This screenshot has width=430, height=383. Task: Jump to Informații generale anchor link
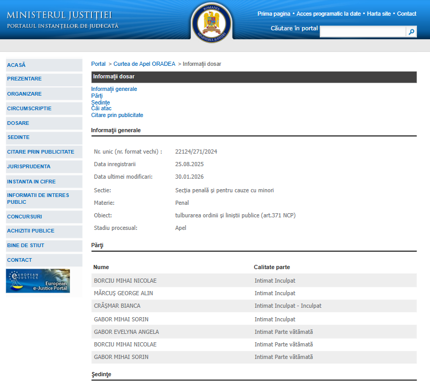(114, 89)
